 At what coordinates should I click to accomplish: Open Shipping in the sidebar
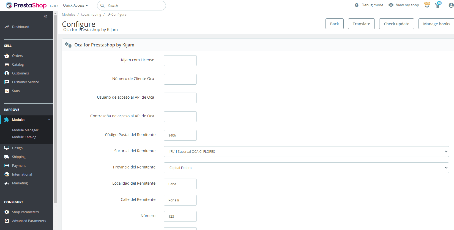click(x=19, y=157)
